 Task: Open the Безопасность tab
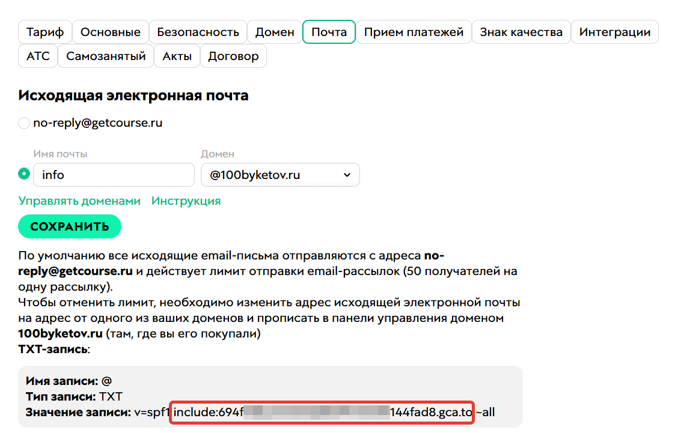pos(198,32)
